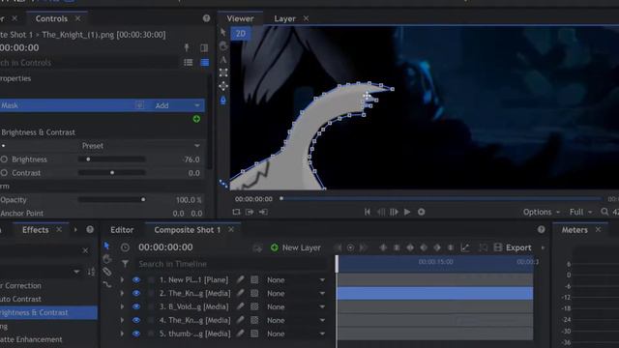Toggle Brightness keyframing circle
This screenshot has height=348, width=619.
click(x=4, y=159)
